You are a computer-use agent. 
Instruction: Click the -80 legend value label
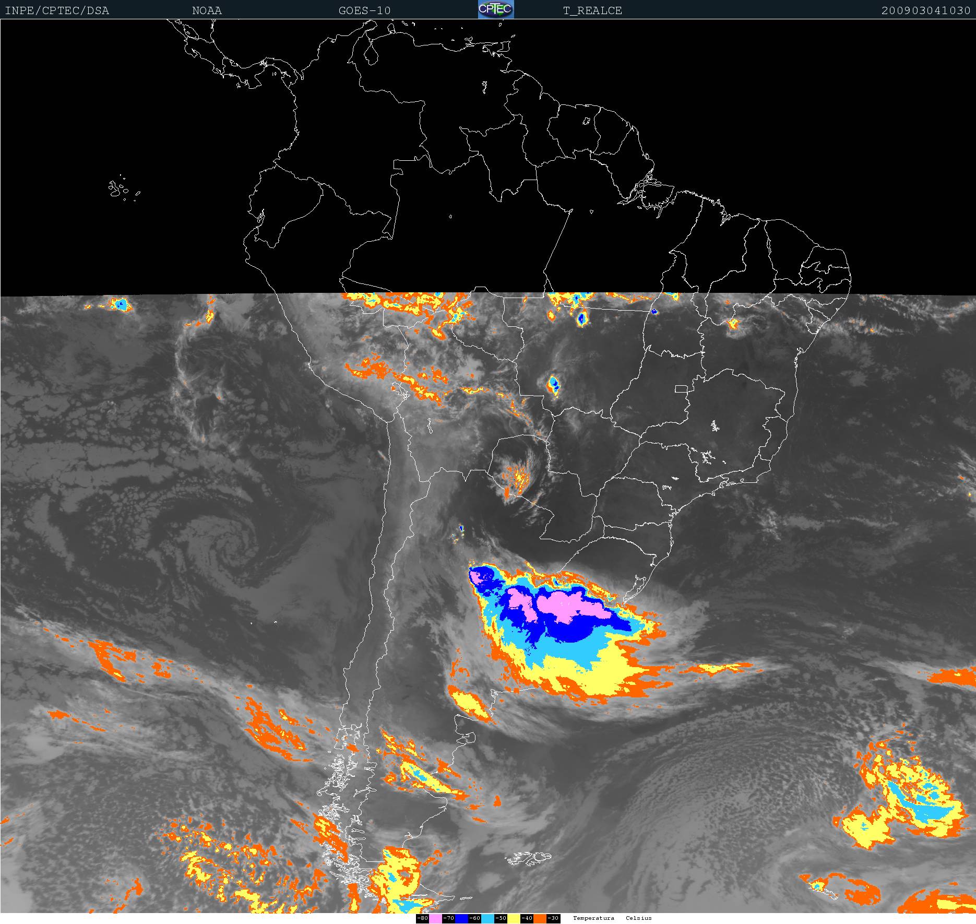(x=422, y=919)
